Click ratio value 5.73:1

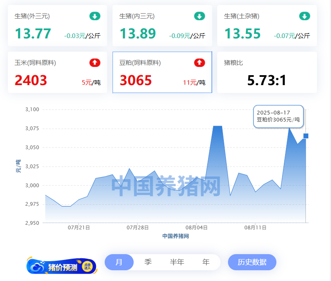(x=267, y=80)
